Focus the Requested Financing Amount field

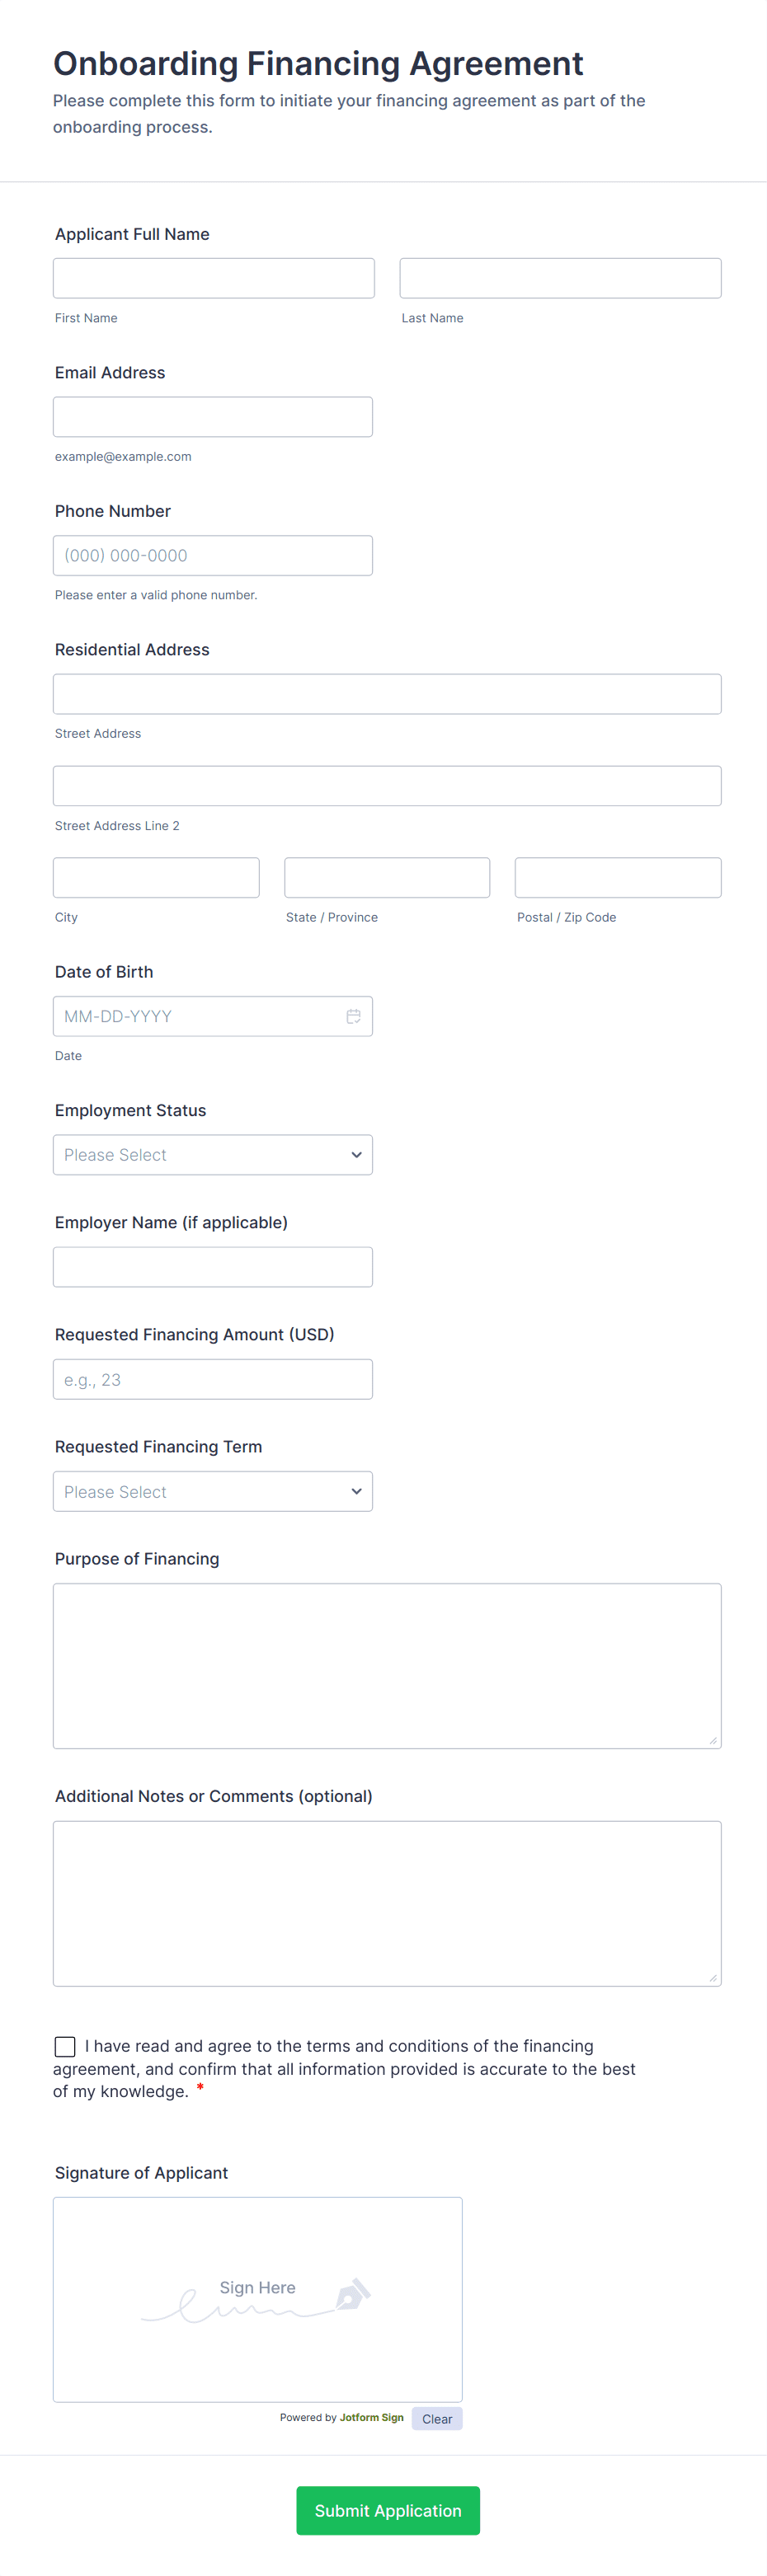pos(213,1379)
